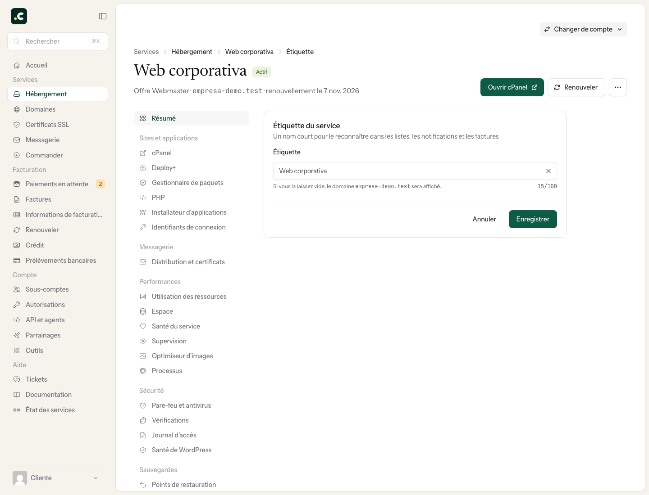Open Journal d'accès section
Image resolution: width=649 pixels, height=495 pixels.
[x=192, y=435]
